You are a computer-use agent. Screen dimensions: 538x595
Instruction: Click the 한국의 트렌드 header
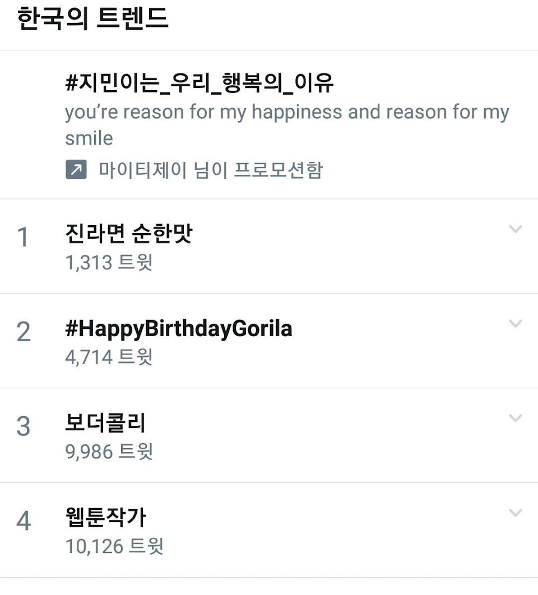point(93,20)
